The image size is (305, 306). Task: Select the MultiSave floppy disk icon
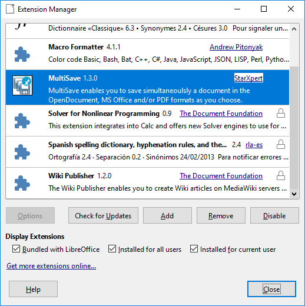(22, 85)
